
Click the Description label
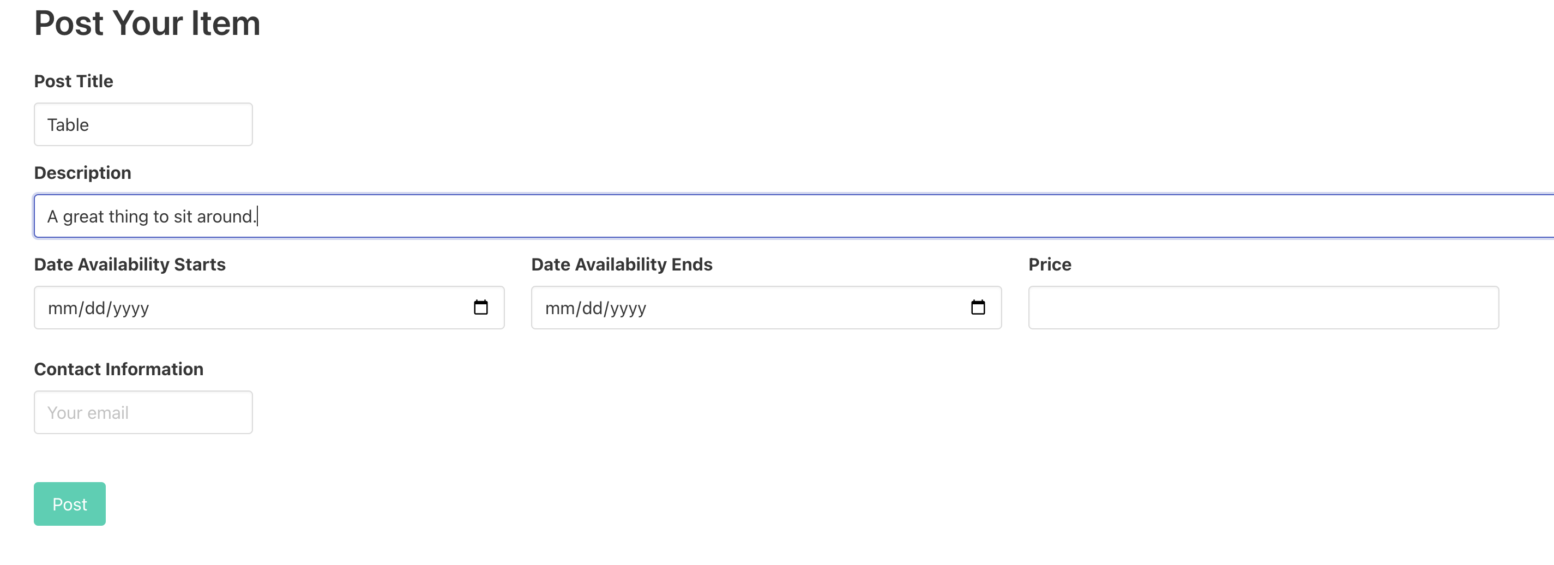[x=83, y=173]
